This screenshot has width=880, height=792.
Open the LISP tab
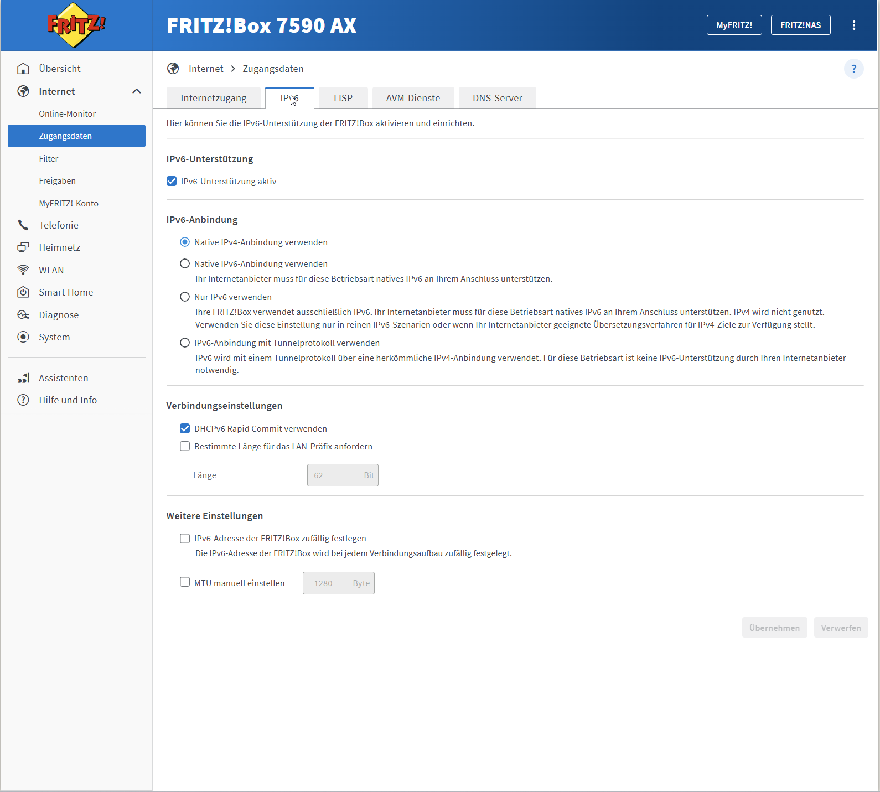point(343,98)
